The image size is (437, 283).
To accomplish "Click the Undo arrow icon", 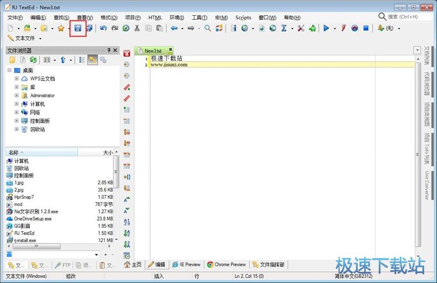I will (x=103, y=28).
